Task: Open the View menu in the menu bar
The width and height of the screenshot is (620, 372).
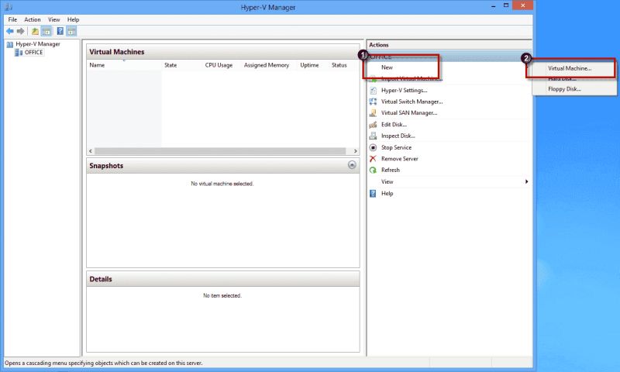Action: 54,19
